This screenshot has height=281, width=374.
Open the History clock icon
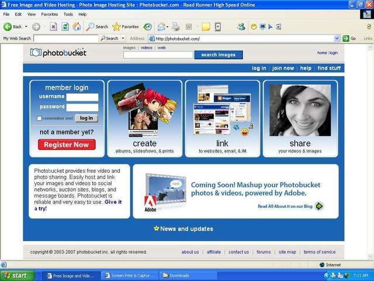coord(148,26)
